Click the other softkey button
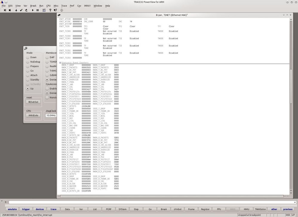 coord(274,209)
